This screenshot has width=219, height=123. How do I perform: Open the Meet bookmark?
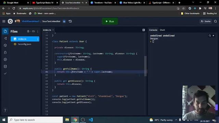pos(45,14)
